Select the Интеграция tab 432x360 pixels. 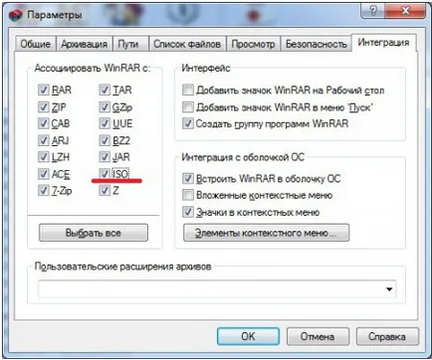coord(383,43)
